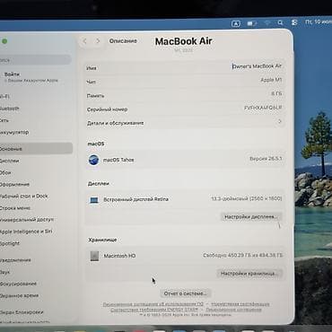
Task: Click the serial number value
Action: tap(263, 108)
